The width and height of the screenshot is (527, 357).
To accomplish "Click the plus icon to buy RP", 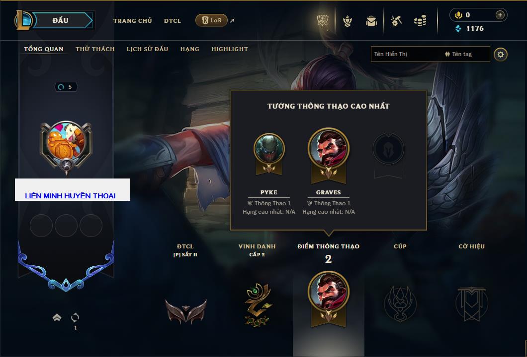I will (500, 15).
